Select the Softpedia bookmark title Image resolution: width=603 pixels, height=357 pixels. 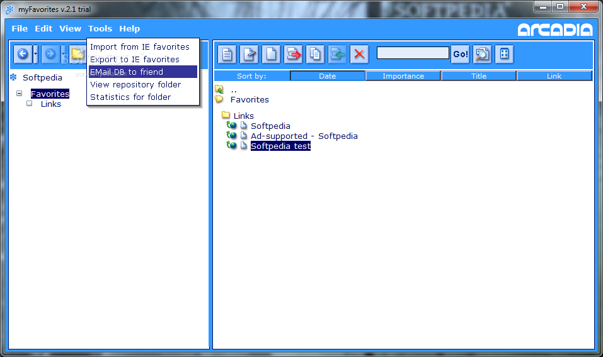pyautogui.click(x=270, y=126)
